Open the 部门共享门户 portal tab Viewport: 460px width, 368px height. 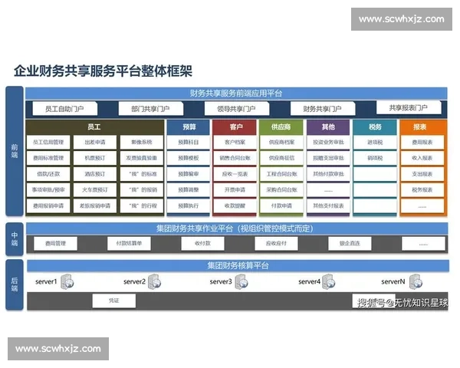click(x=151, y=109)
